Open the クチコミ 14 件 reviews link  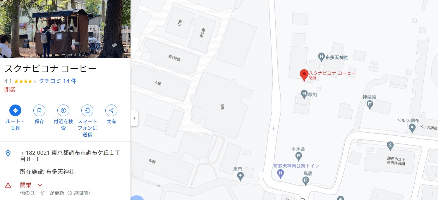(58, 81)
